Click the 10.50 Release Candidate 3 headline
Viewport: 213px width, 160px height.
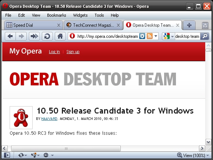[115, 111]
